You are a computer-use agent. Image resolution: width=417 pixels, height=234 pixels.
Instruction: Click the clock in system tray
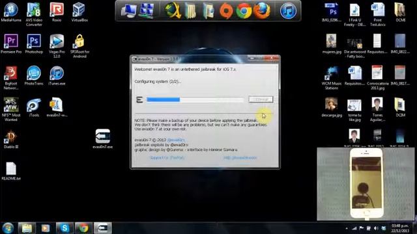pyautogui.click(x=399, y=228)
